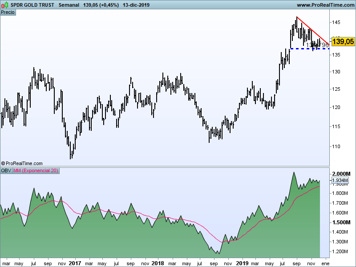Click the candlestick icon beside SPDR GOLD TRUST
The width and height of the screenshot is (356, 267).
point(5,5)
